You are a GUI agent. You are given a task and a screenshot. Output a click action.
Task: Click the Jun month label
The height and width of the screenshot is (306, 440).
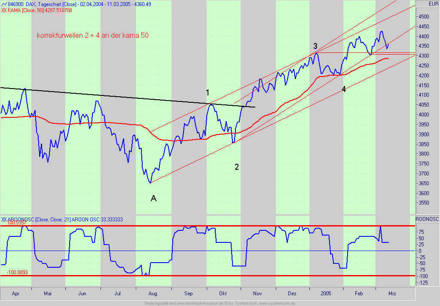click(82, 294)
